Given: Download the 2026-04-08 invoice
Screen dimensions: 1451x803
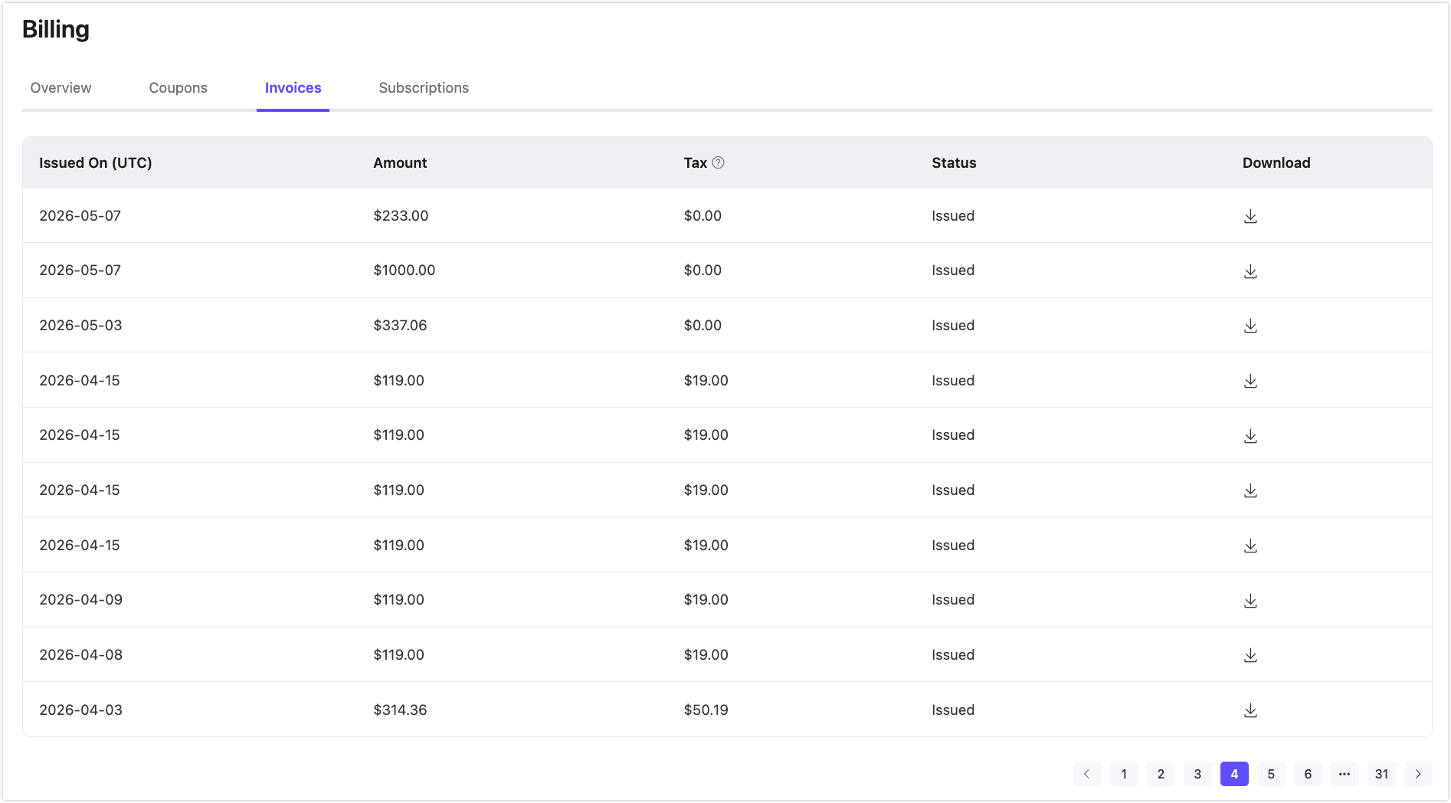Looking at the screenshot, I should pyautogui.click(x=1250, y=655).
